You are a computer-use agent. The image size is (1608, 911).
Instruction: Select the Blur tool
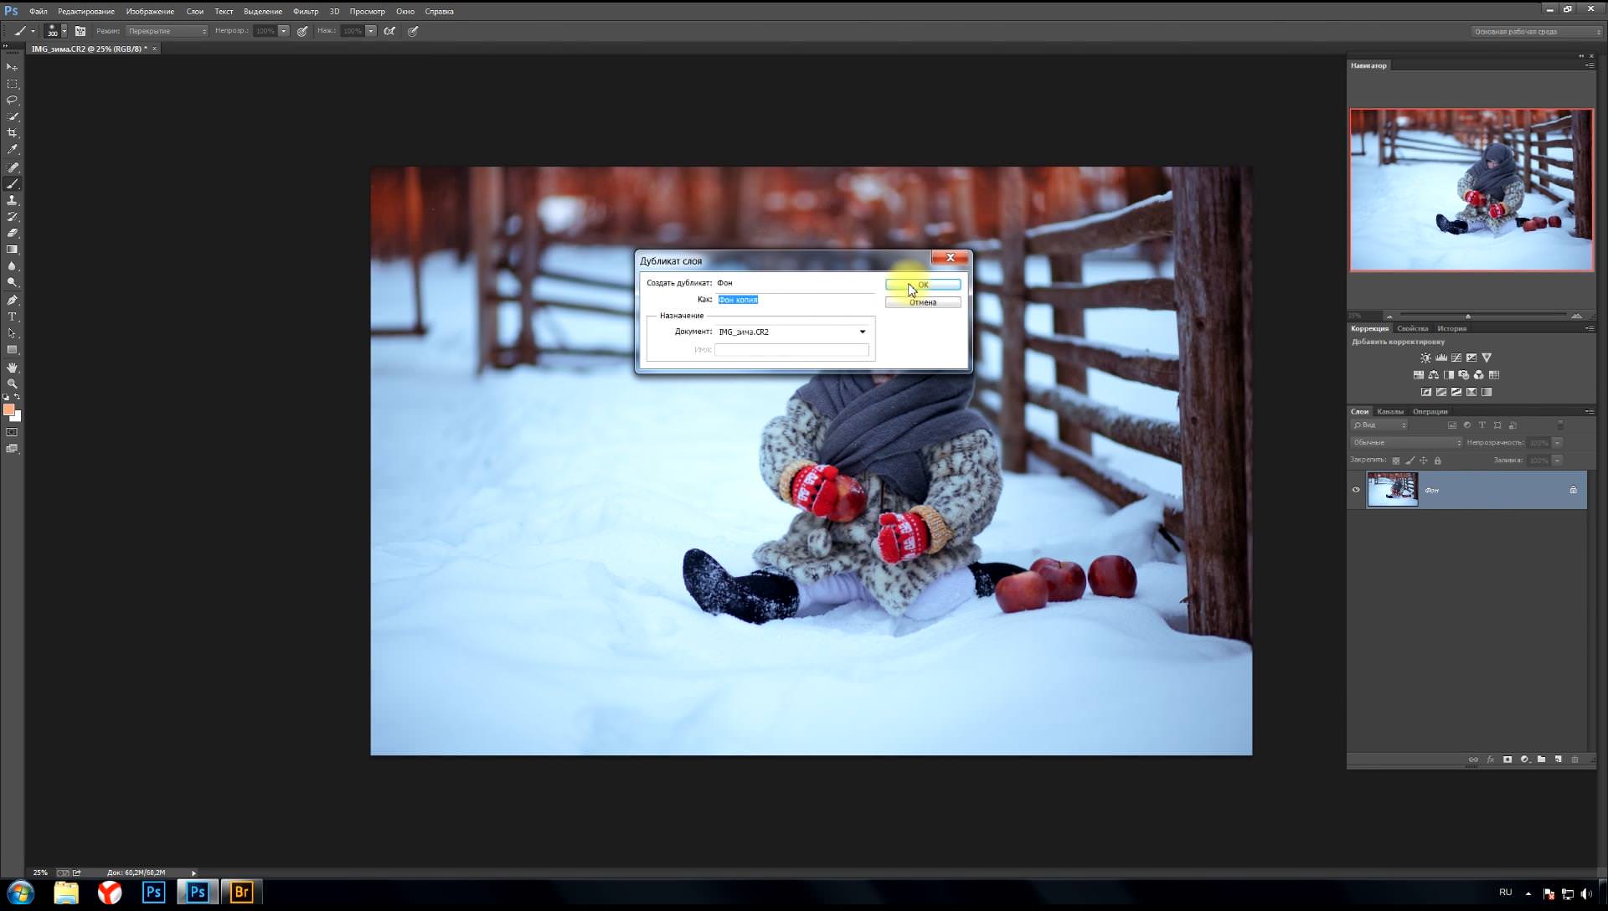[12, 266]
